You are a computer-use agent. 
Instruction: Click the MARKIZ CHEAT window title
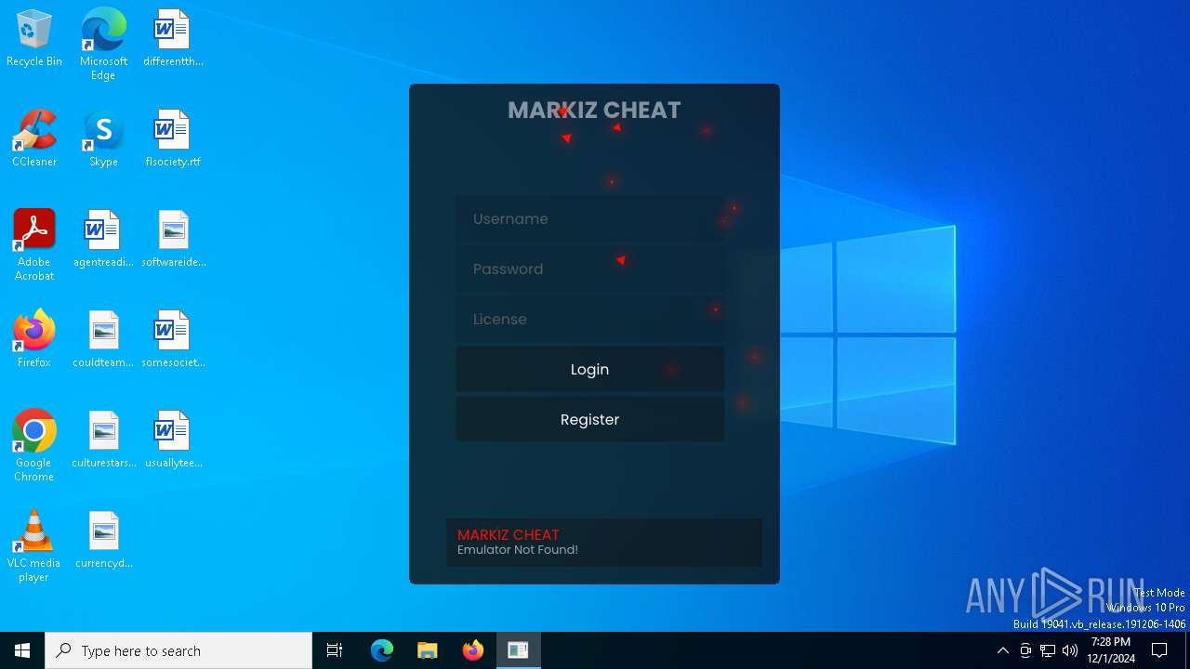click(x=594, y=110)
